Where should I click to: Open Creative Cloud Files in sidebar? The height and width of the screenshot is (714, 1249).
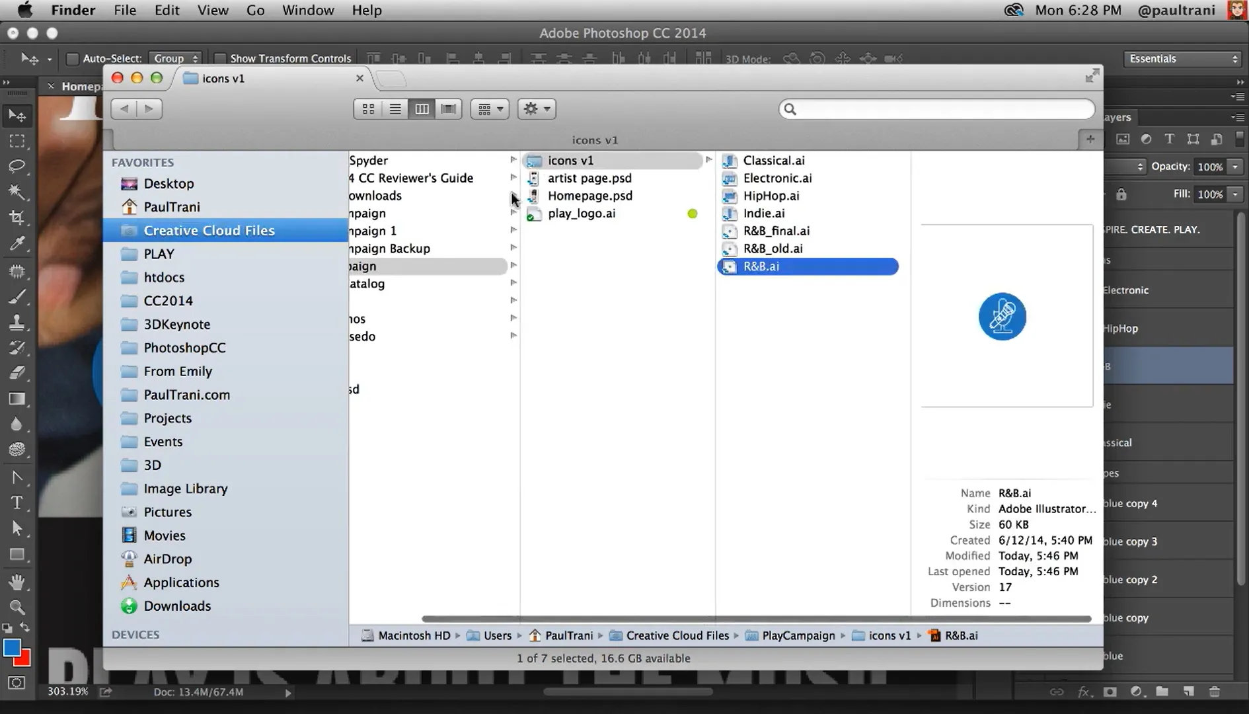click(209, 231)
